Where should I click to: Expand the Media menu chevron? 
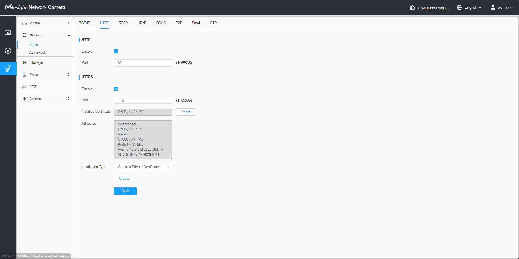69,23
